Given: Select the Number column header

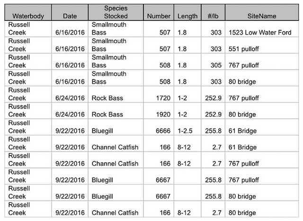Looking at the screenshot, I should [x=158, y=16].
